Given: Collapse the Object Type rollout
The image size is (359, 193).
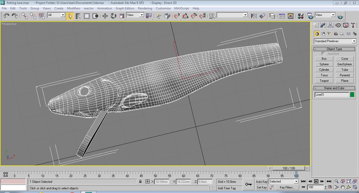Looking at the screenshot, I should point(334,49).
